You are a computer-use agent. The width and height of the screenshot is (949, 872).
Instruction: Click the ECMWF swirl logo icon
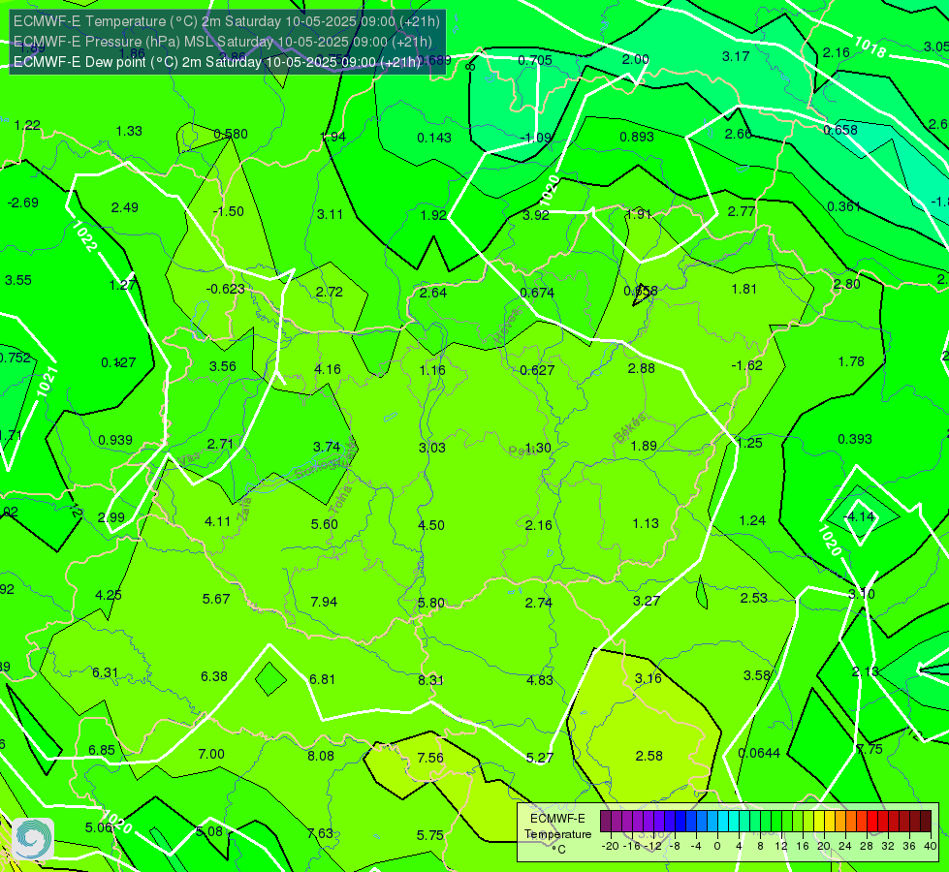(x=33, y=839)
